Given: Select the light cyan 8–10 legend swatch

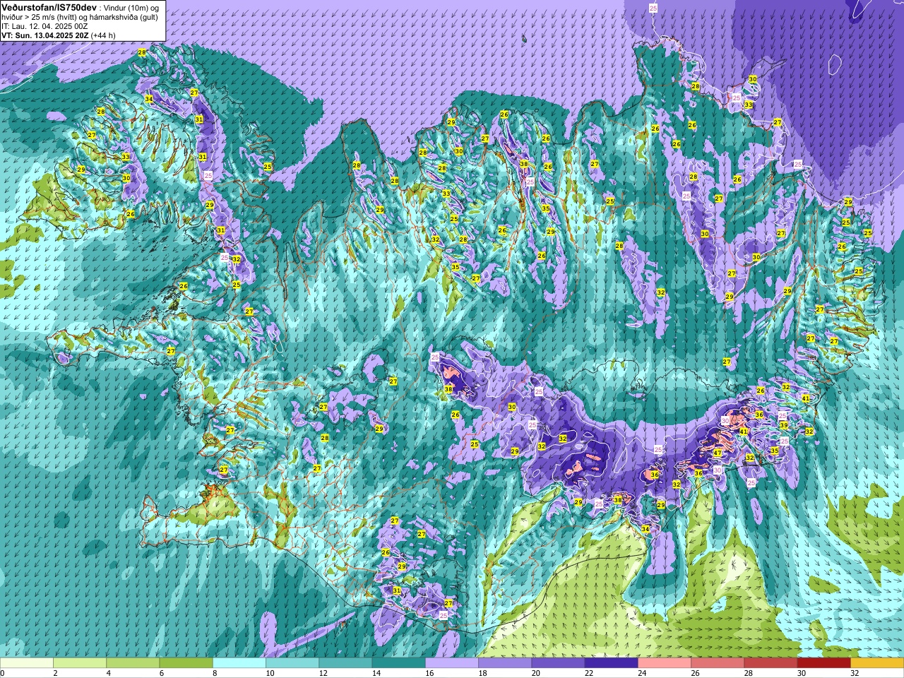Looking at the screenshot, I should pyautogui.click(x=239, y=663).
